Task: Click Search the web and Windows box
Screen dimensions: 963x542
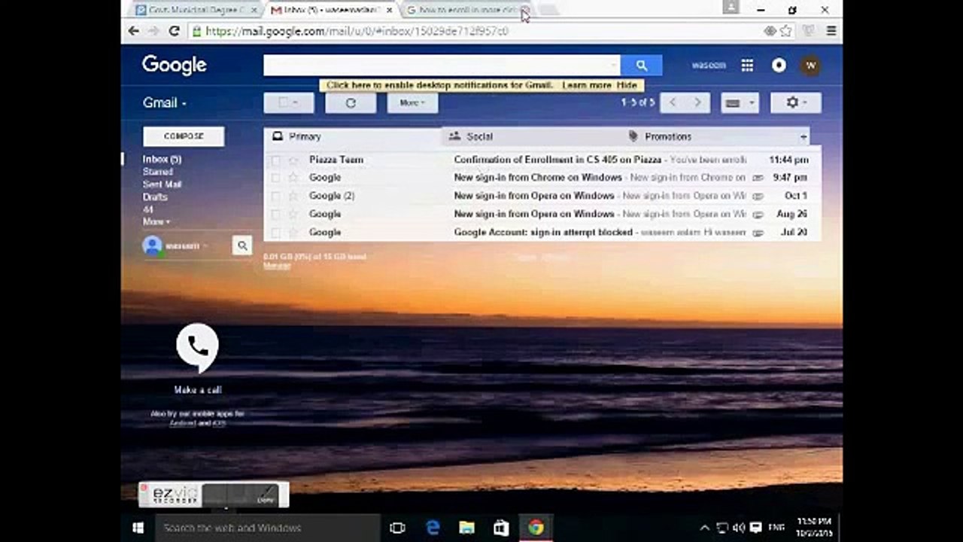Action: pos(267,528)
